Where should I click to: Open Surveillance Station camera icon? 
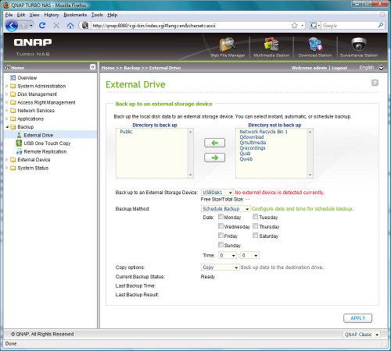pos(359,44)
